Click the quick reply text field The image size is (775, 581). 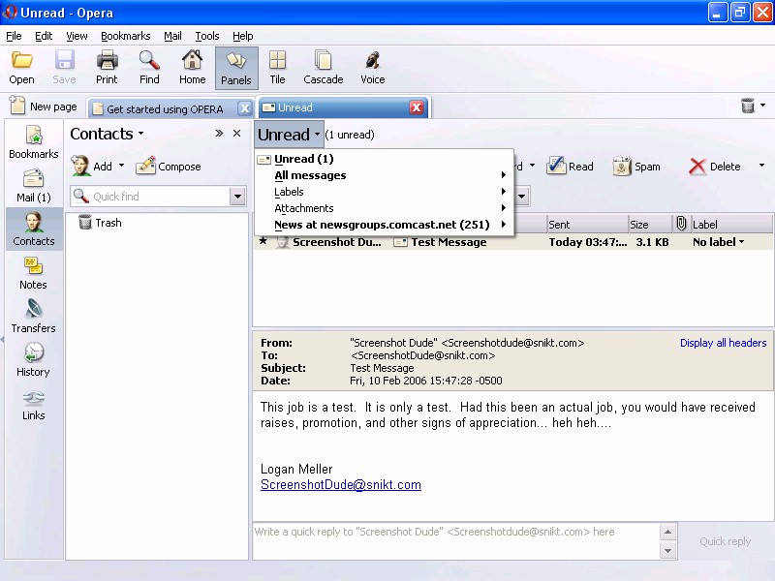pos(455,541)
